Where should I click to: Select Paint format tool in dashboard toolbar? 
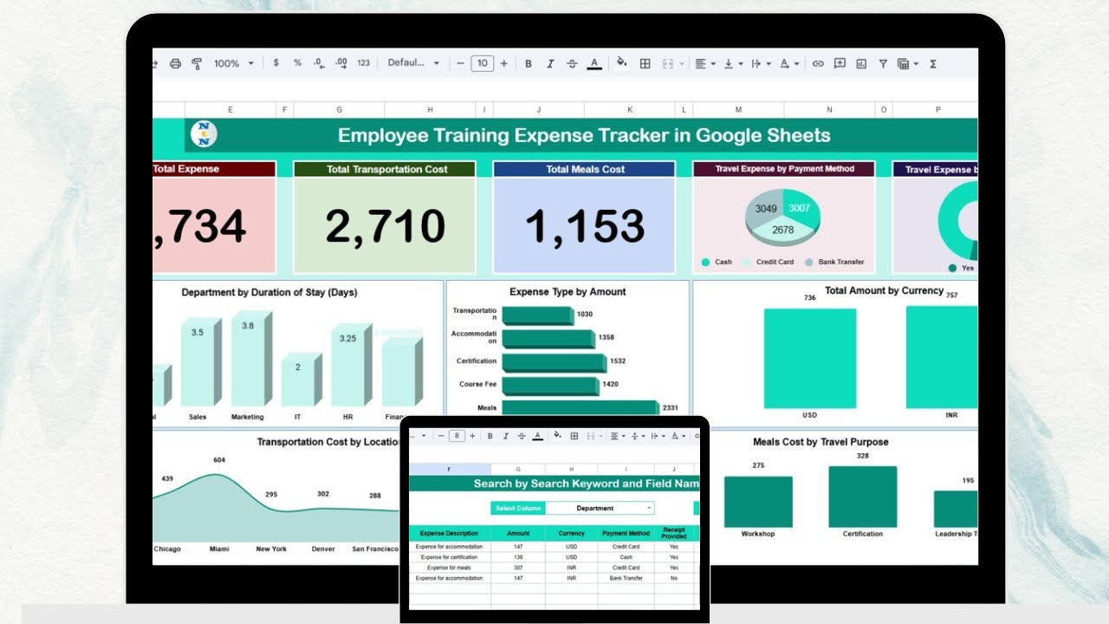197,63
